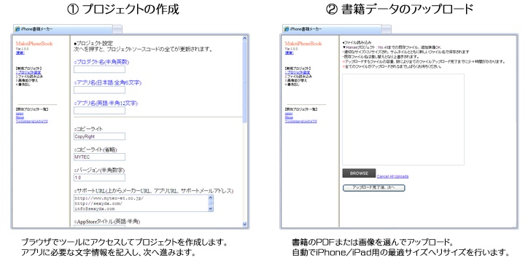Click the 3.画像並び替え step in the ファイル読み込み window
This screenshot has width=528, height=266.
click(296, 80)
